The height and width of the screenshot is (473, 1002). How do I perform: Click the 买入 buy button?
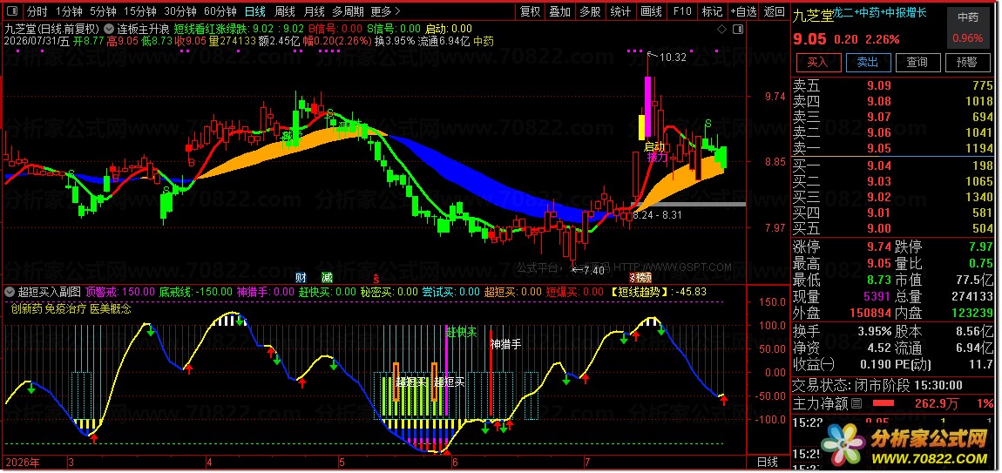pyautogui.click(x=817, y=62)
